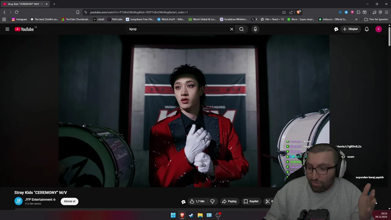Open the Petit tube bookmark
The image size is (391, 220).
tap(115, 19)
